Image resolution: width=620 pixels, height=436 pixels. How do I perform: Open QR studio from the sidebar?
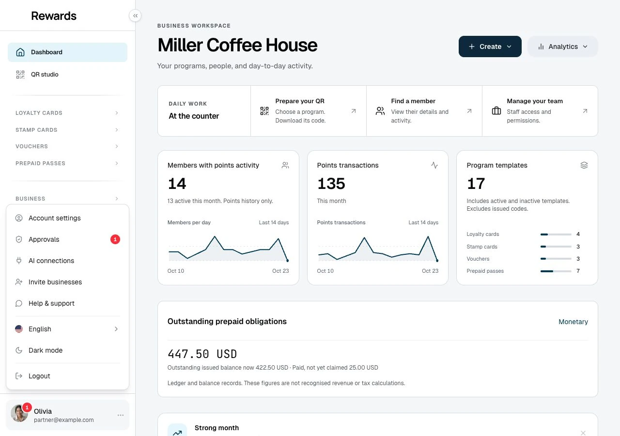click(67, 75)
